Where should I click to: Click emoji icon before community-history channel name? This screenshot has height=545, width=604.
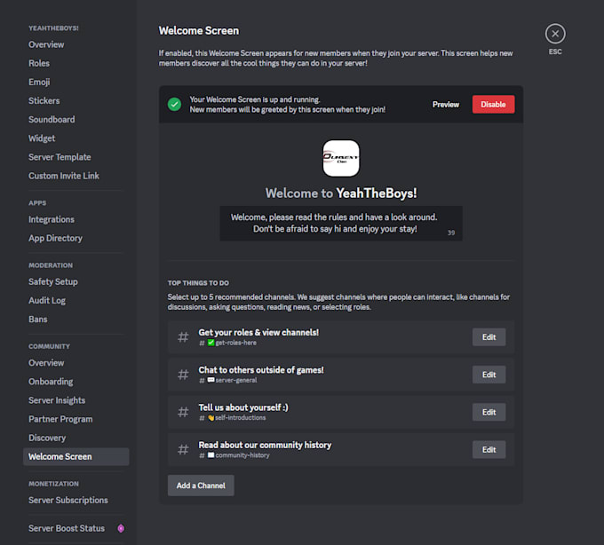tap(211, 455)
